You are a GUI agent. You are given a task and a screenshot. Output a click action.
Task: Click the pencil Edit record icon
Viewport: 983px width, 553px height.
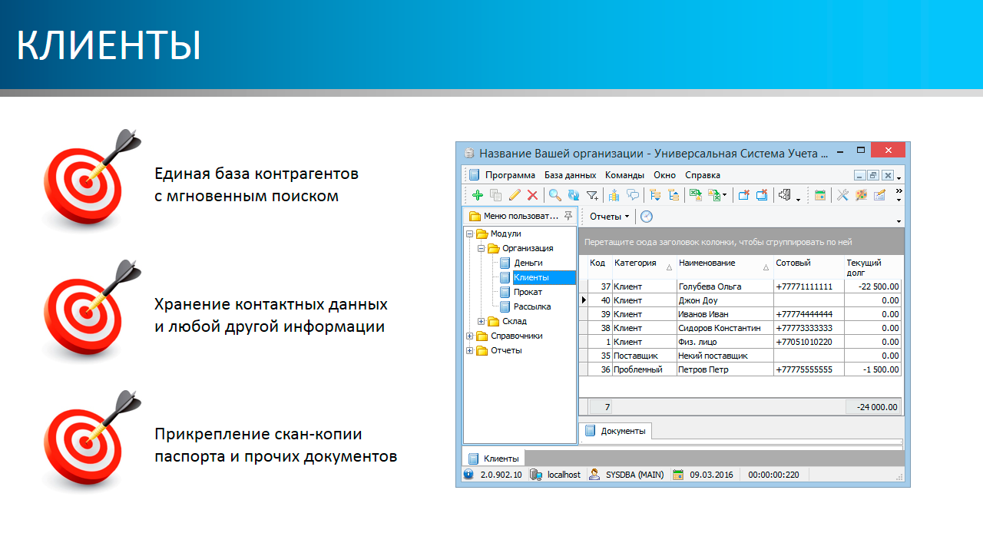515,195
